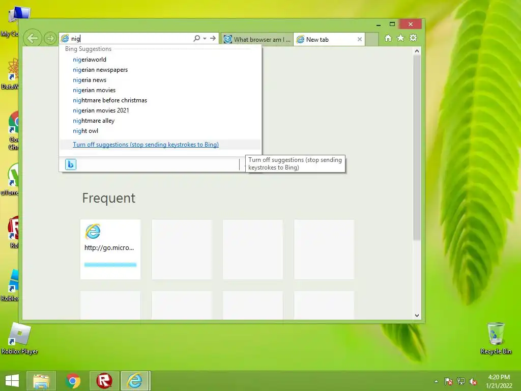Close the New tab tab

tap(360, 39)
